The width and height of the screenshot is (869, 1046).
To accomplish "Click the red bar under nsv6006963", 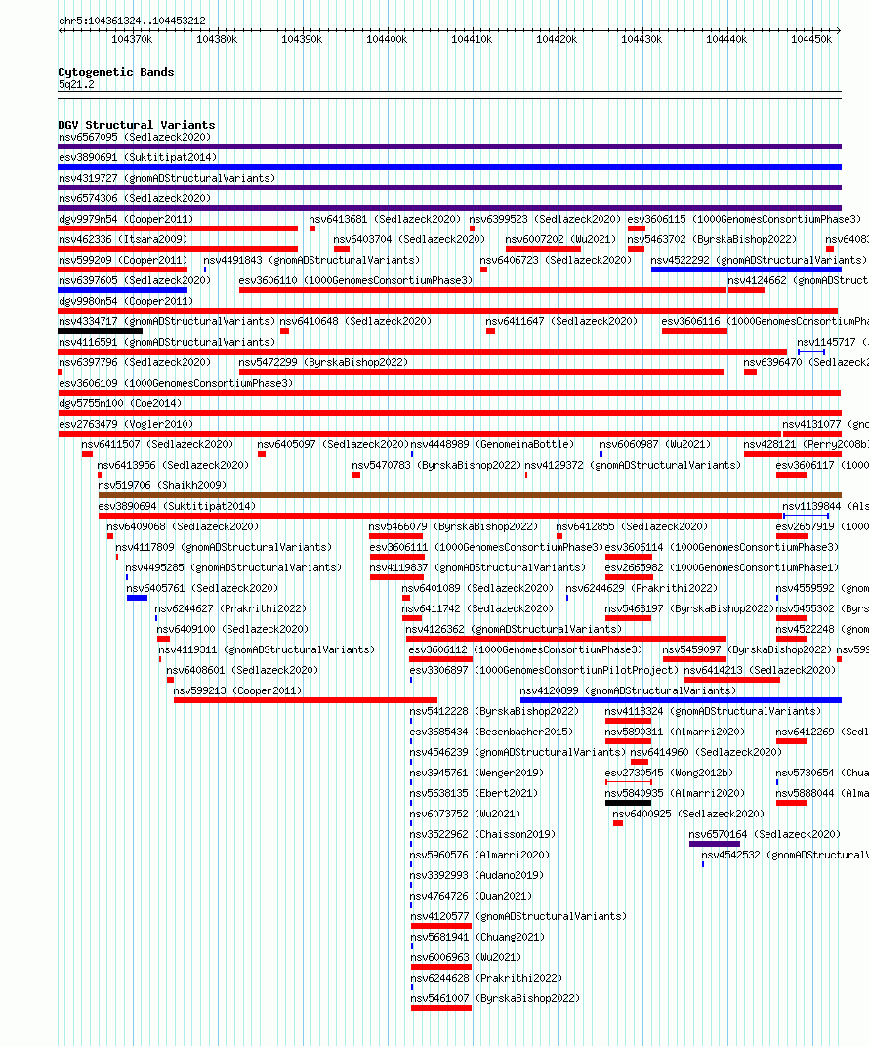I will (440, 967).
